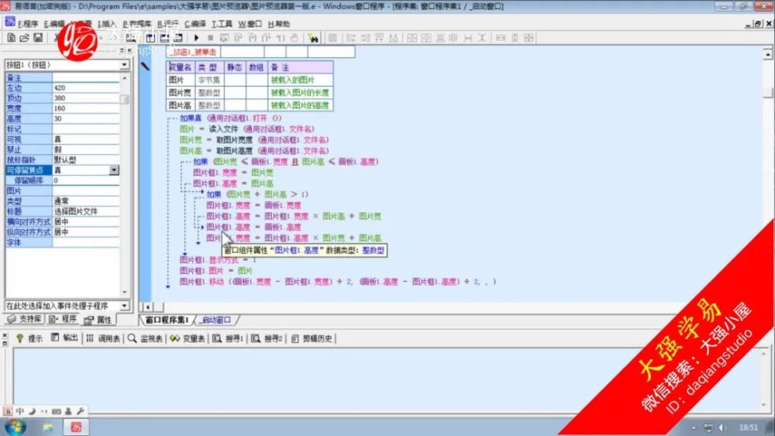Click the IME moon icon

click(32, 410)
